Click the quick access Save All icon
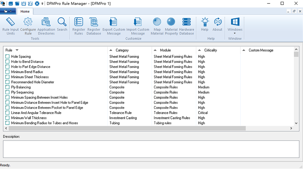The width and height of the screenshot is (303, 169). coord(30,3)
